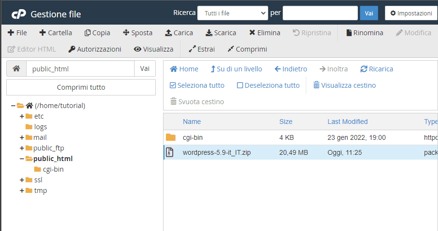The width and height of the screenshot is (438, 231).
Task: Go to Home in navigation bar
Action: [184, 69]
